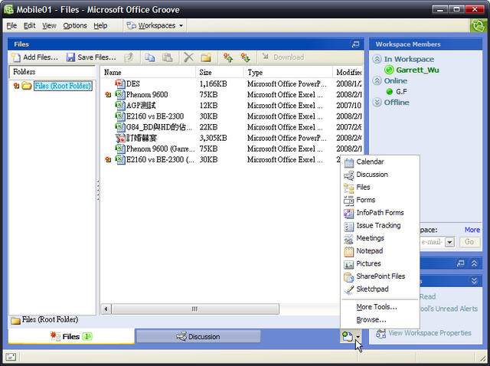Viewport: 490px width, 366px height.
Task: Select SharePoint Files tool icon
Action: [349, 277]
